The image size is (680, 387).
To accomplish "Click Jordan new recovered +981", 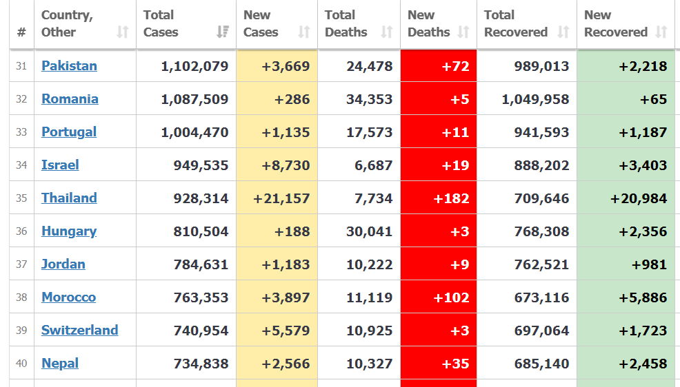I will pyautogui.click(x=649, y=264).
